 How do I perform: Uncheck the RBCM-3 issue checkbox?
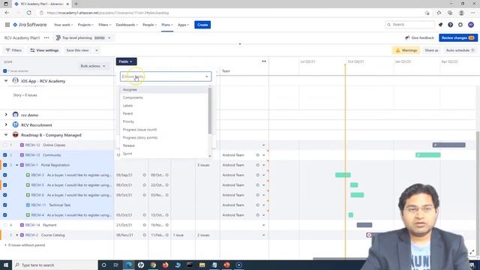(5, 175)
